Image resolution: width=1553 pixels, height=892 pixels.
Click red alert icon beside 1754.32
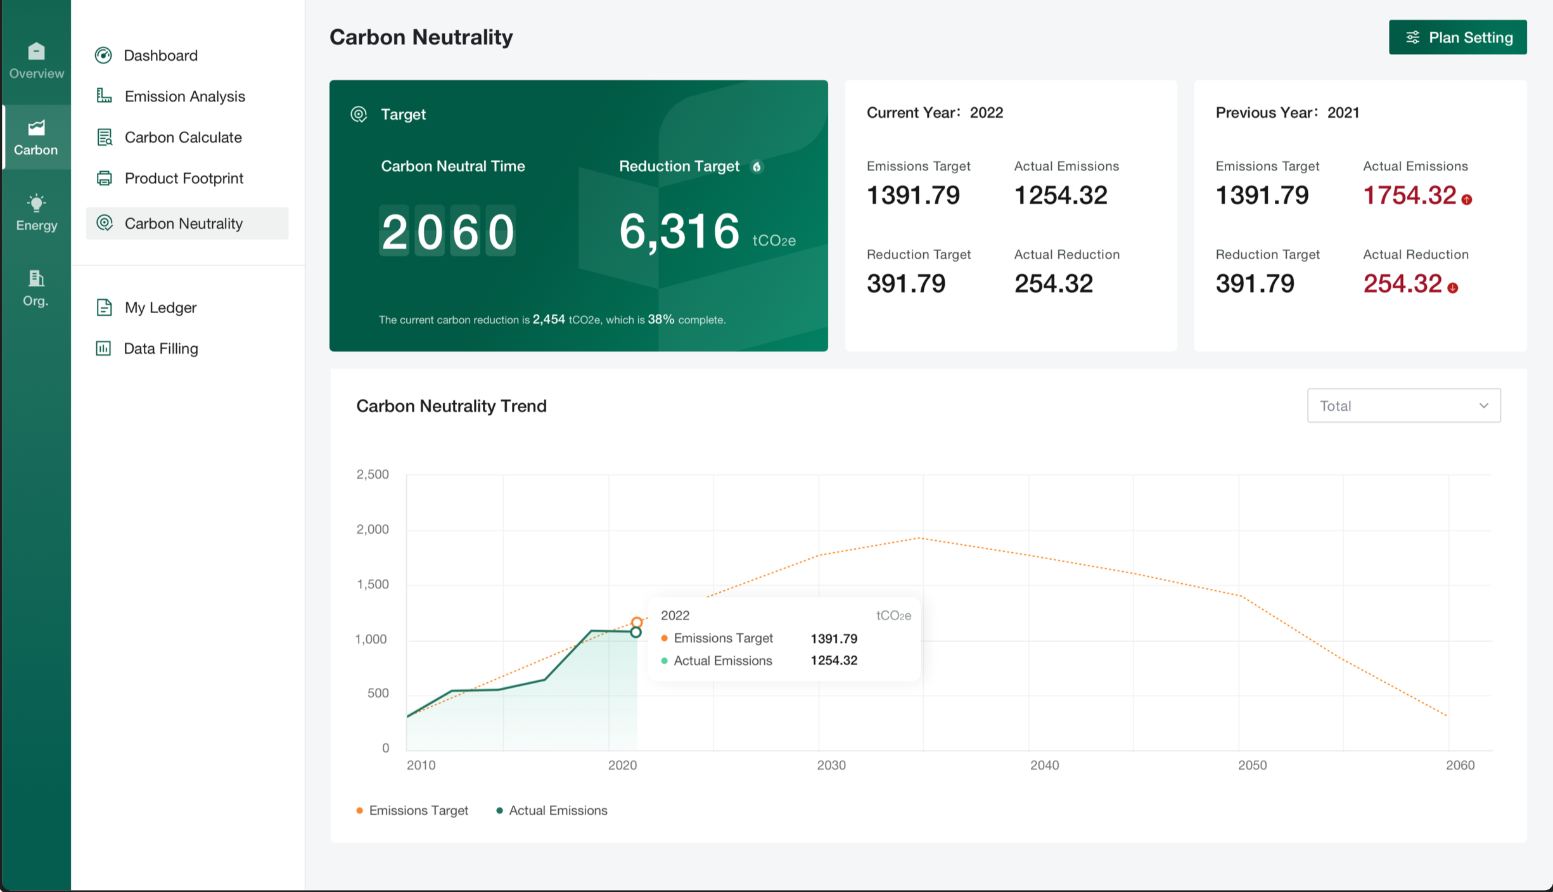click(x=1467, y=200)
